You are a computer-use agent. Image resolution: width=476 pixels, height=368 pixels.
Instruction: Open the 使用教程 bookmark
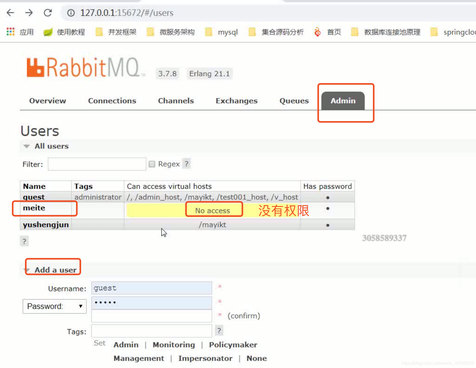pos(64,32)
